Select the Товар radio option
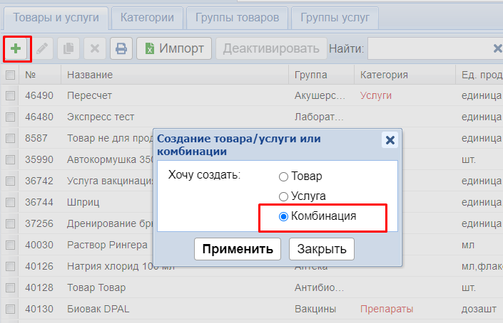 click(x=284, y=176)
